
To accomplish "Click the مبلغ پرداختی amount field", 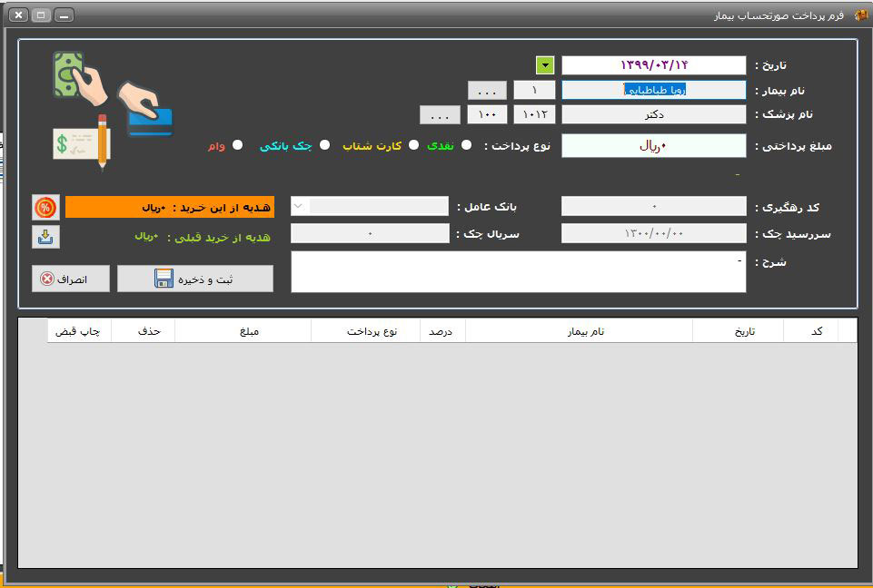I will tap(654, 146).
